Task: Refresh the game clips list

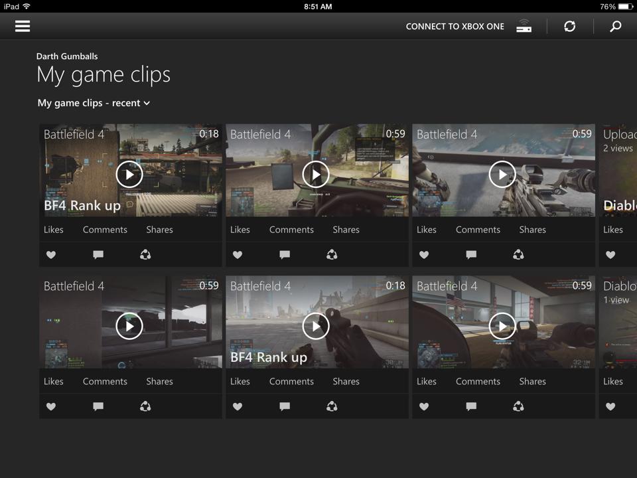Action: click(569, 27)
